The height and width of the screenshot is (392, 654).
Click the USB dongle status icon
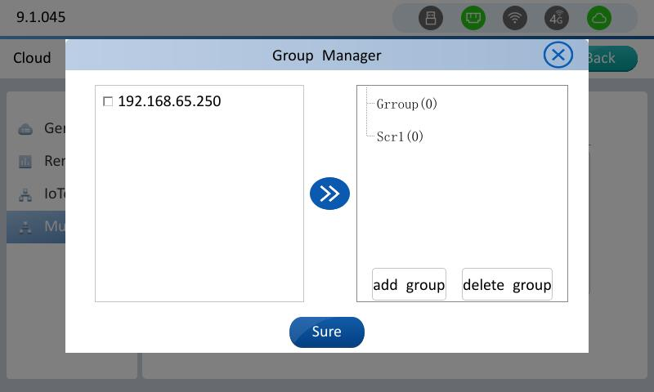point(431,18)
